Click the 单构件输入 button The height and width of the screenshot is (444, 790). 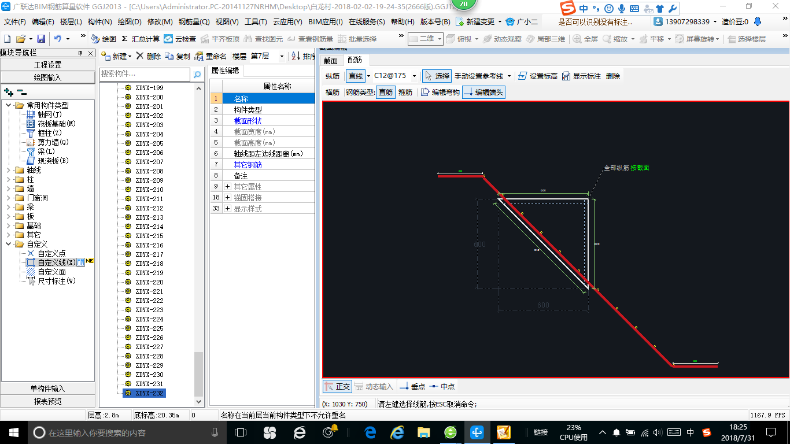click(x=48, y=388)
